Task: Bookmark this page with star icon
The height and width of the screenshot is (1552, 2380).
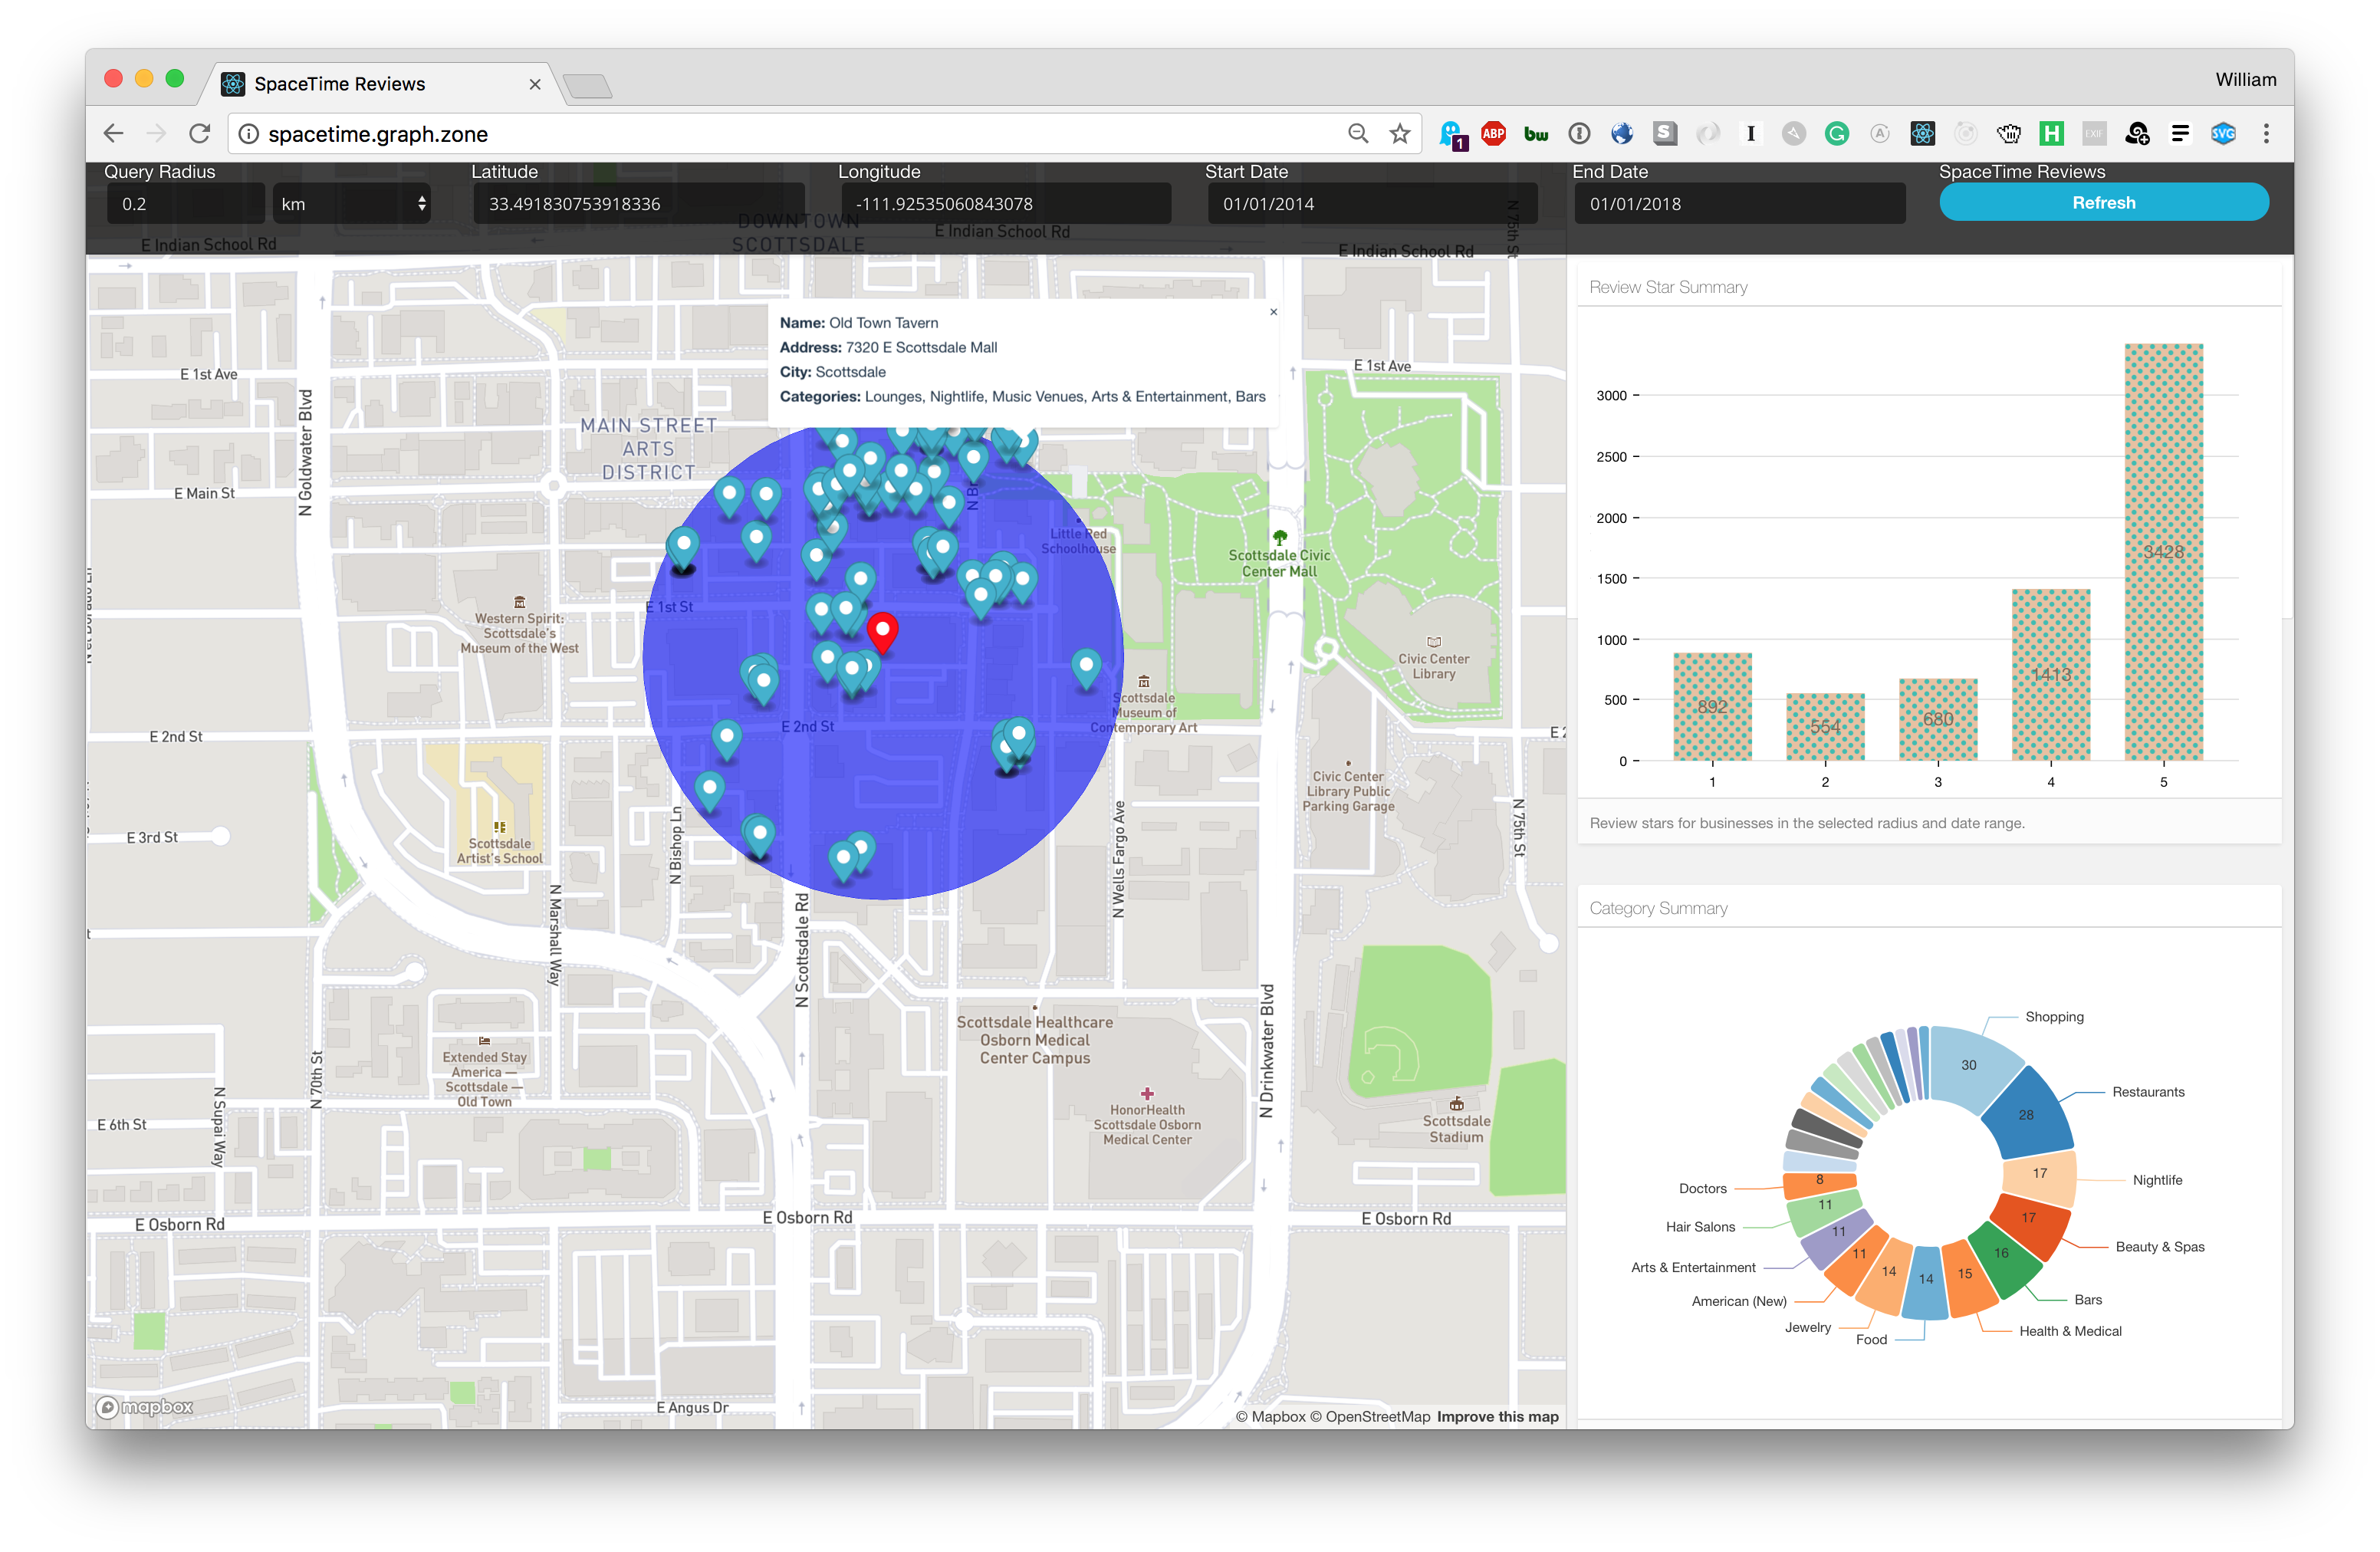Action: (1400, 134)
